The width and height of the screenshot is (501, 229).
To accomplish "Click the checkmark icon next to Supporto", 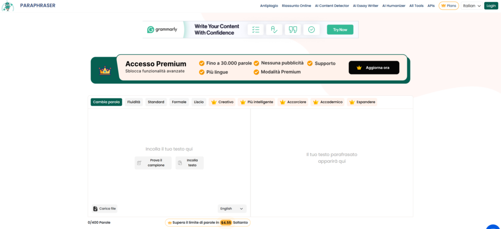I will click(x=310, y=63).
